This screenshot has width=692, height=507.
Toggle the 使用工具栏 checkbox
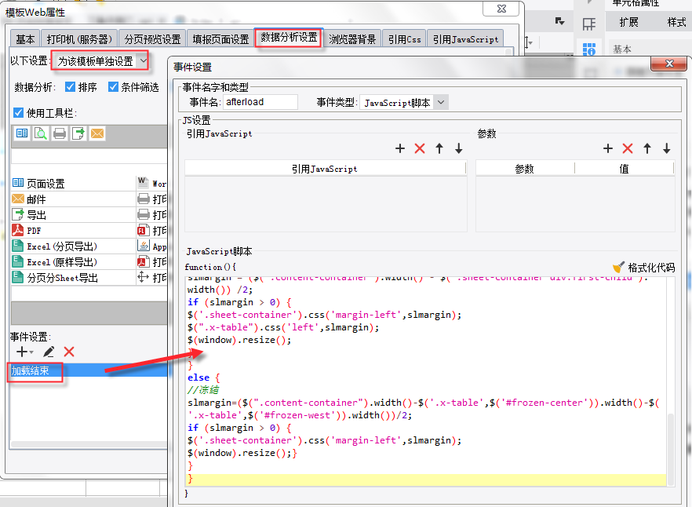pos(19,112)
